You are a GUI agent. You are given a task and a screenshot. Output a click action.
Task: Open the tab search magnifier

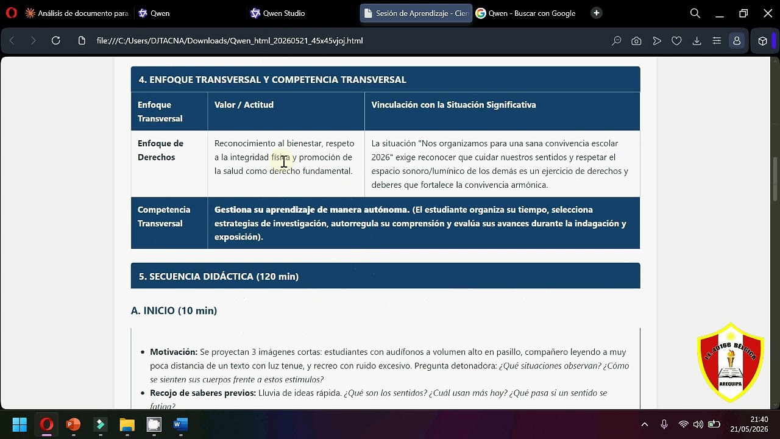(x=695, y=13)
